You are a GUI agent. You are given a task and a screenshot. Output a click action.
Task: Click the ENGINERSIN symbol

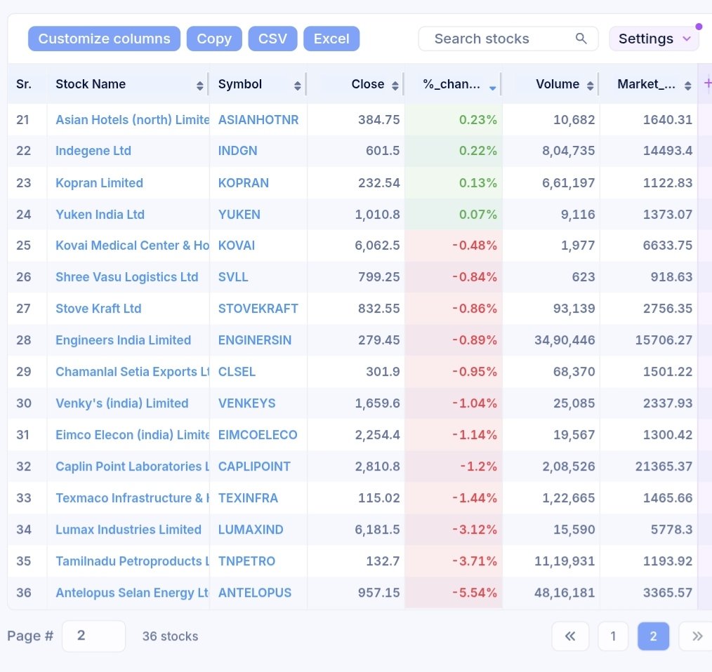point(255,340)
